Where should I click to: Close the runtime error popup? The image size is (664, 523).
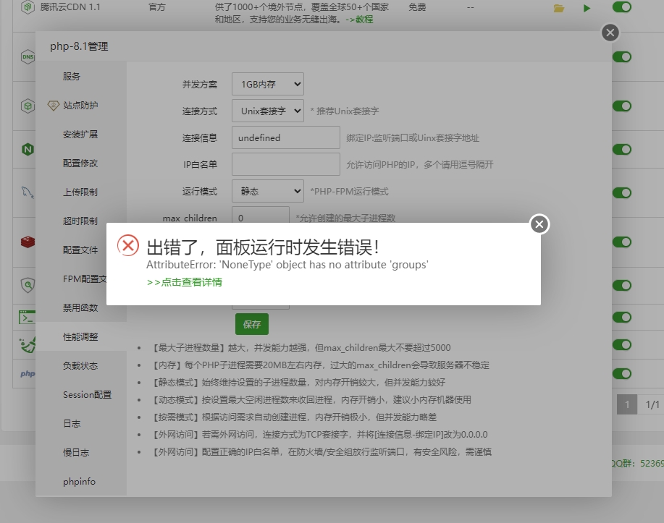coord(539,224)
